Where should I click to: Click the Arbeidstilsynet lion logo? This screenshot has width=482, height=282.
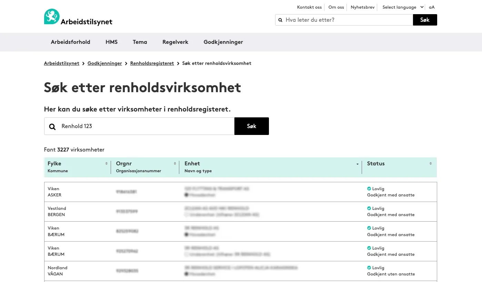(52, 17)
